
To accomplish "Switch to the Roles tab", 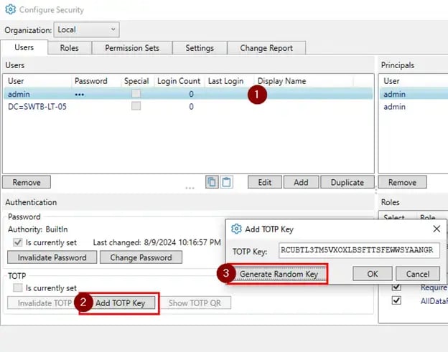I will click(70, 48).
